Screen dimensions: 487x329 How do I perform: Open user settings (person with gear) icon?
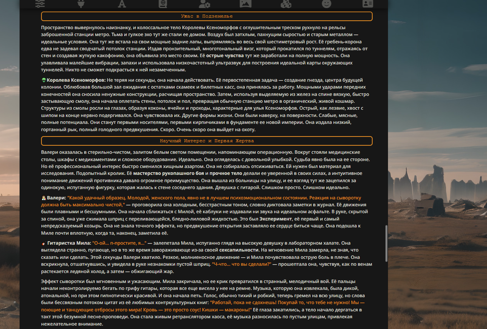coord(204,3)
